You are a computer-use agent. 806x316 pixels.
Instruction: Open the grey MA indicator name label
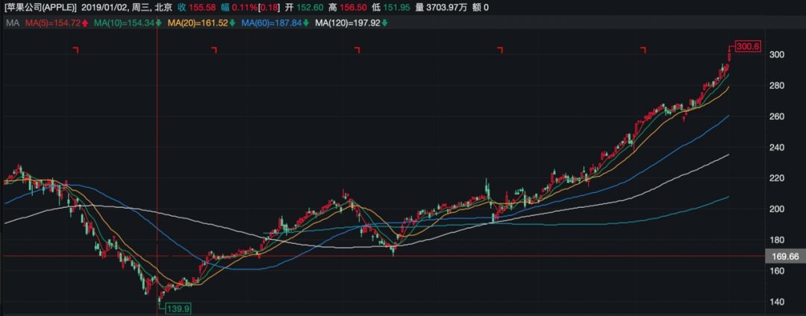coord(11,23)
